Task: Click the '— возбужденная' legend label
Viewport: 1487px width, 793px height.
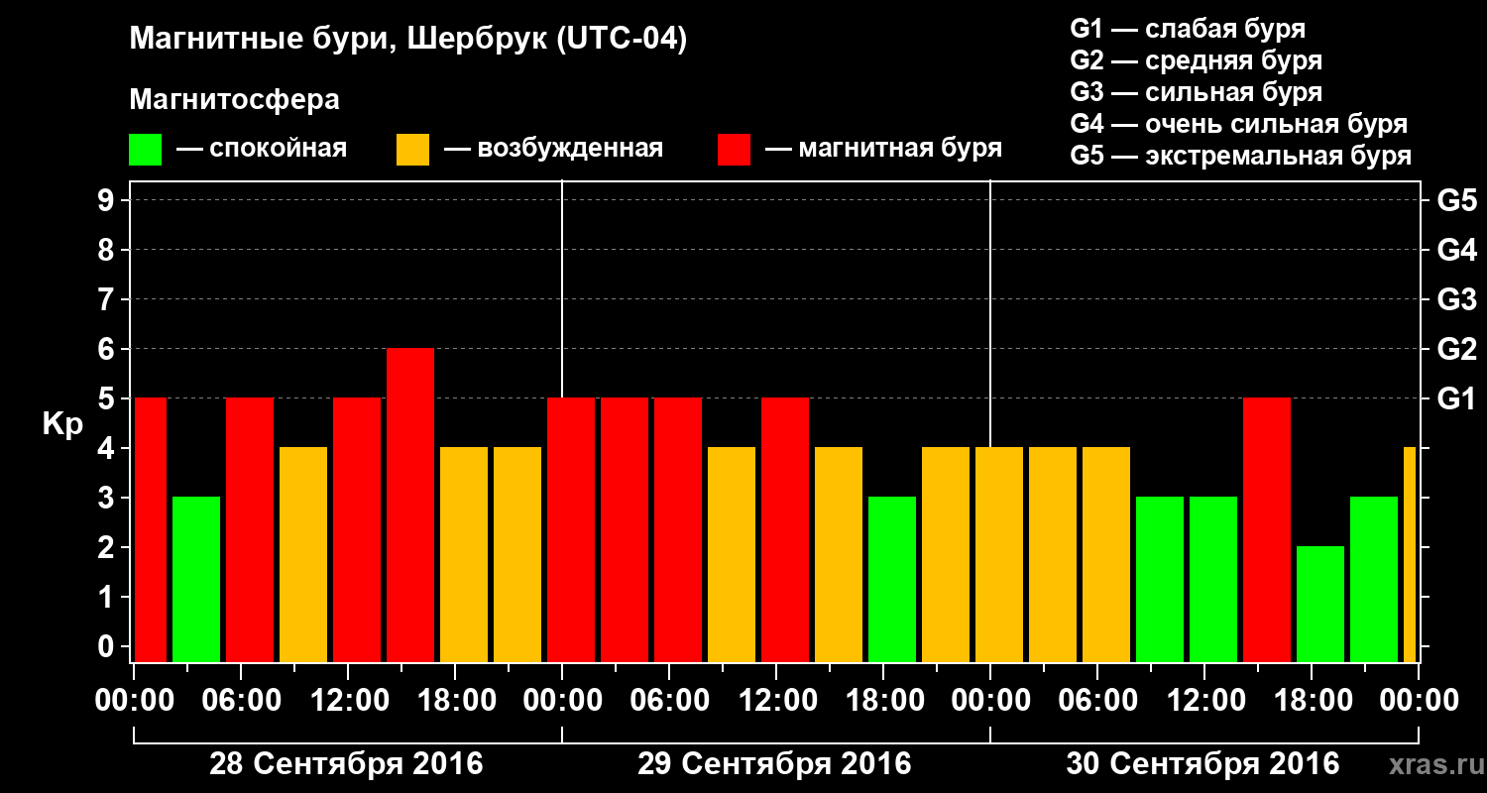Action: point(553,149)
